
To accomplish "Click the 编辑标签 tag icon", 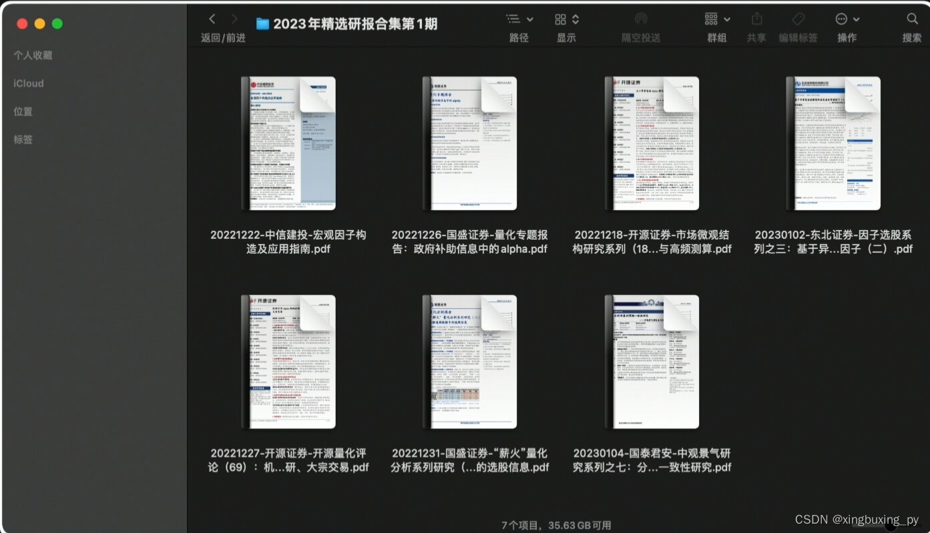I will [798, 19].
